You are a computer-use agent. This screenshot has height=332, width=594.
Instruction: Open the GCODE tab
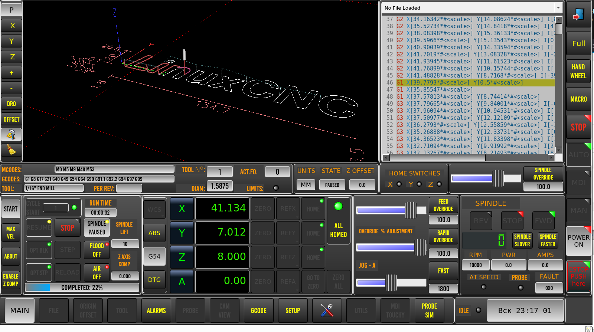pos(259,310)
